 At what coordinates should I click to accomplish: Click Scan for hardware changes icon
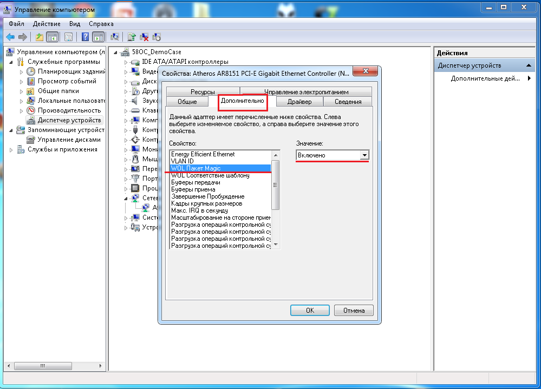click(115, 37)
